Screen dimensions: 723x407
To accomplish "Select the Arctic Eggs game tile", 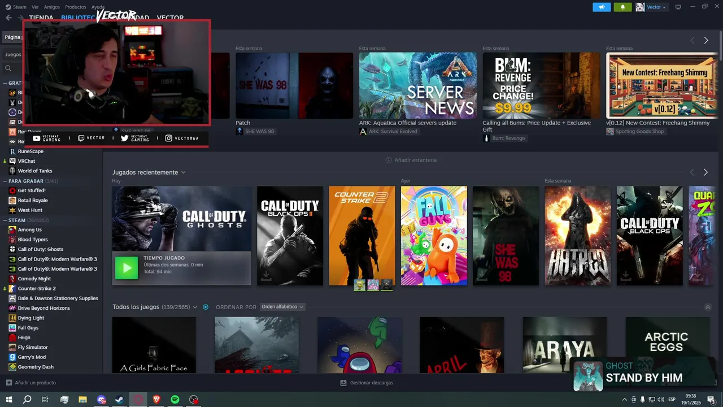I will point(667,344).
